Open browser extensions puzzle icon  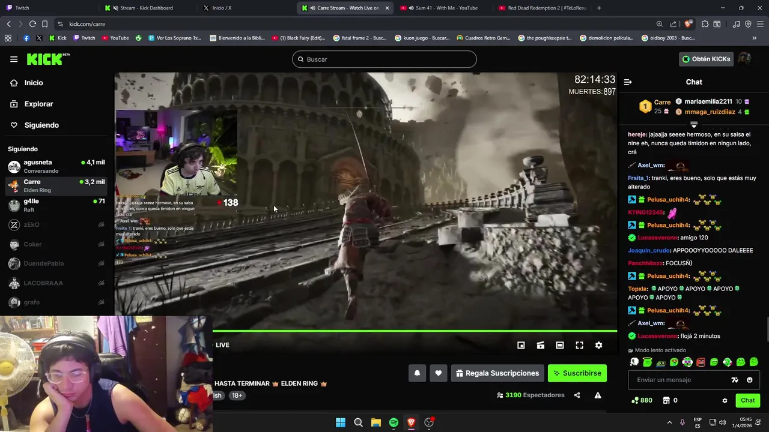[x=705, y=24]
